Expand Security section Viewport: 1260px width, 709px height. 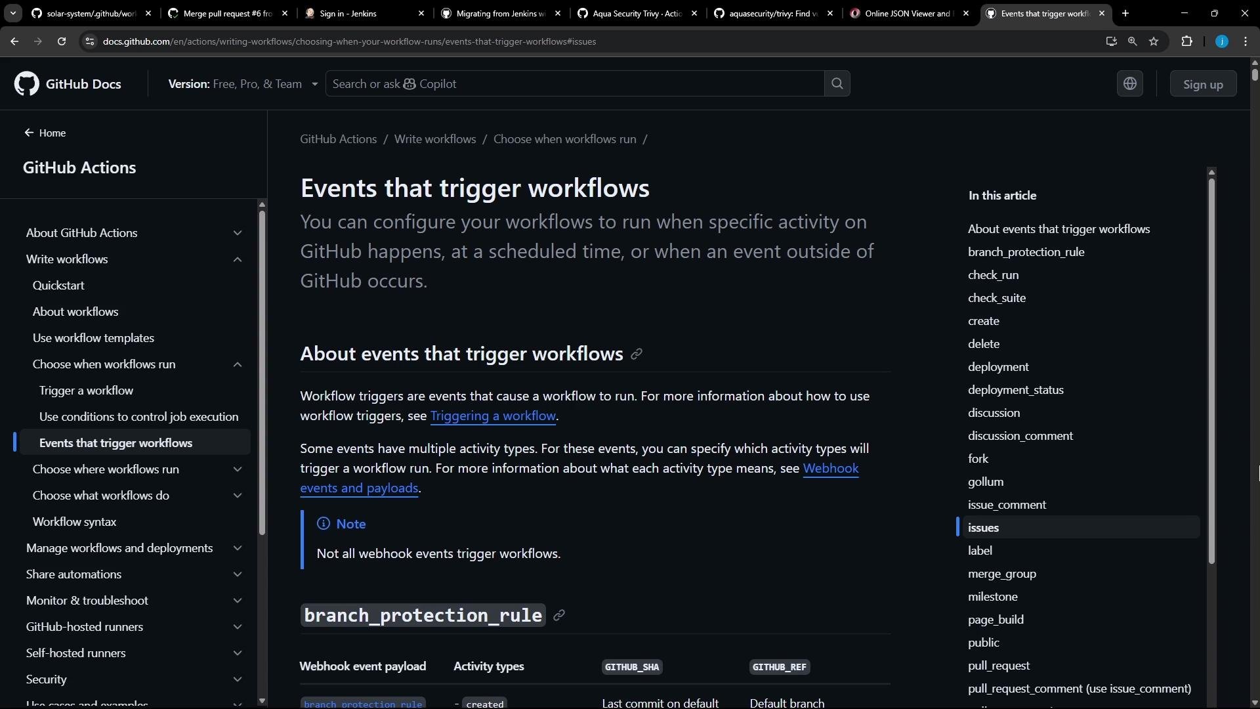point(238,679)
